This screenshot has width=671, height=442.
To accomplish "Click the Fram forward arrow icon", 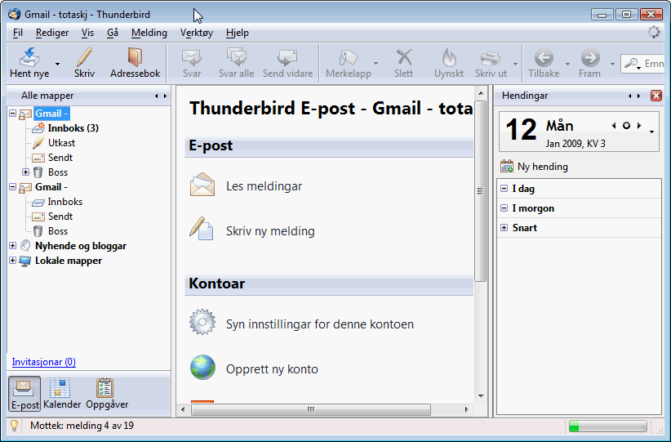I will 589,58.
